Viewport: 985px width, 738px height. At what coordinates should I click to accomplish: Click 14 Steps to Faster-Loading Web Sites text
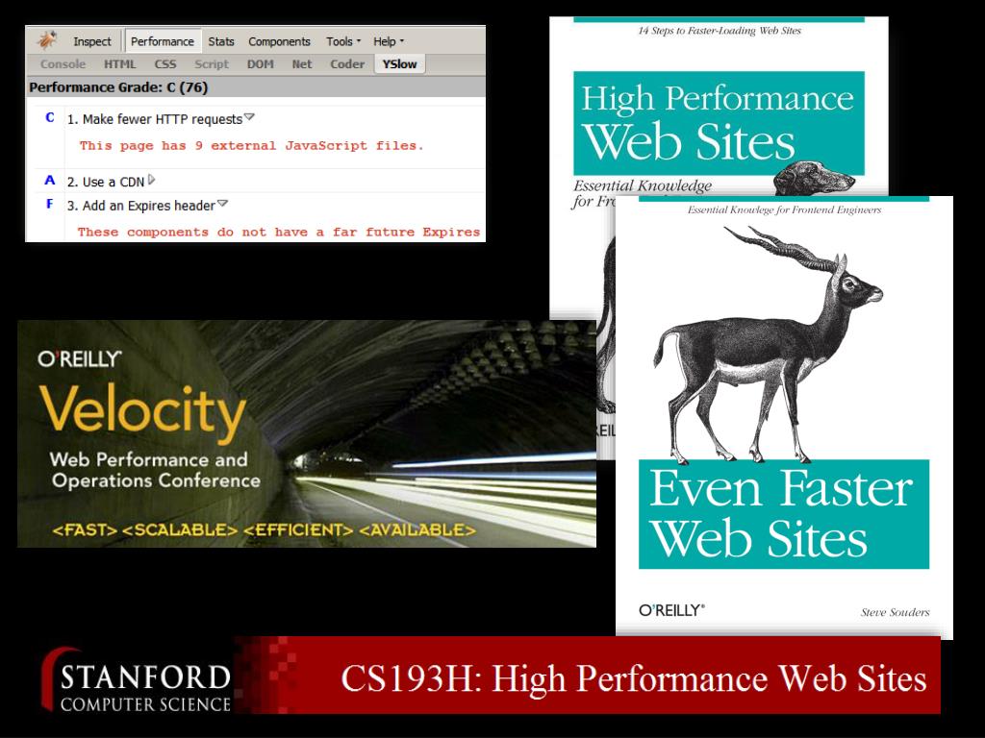tap(720, 30)
